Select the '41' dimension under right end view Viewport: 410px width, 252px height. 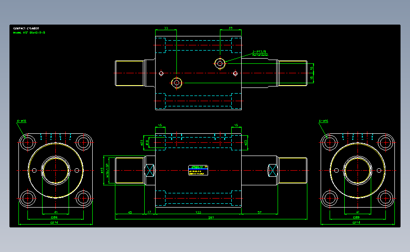tap(358, 212)
